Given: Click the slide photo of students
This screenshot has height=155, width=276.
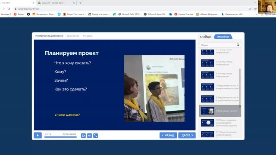Looking at the screenshot, I should [x=154, y=88].
